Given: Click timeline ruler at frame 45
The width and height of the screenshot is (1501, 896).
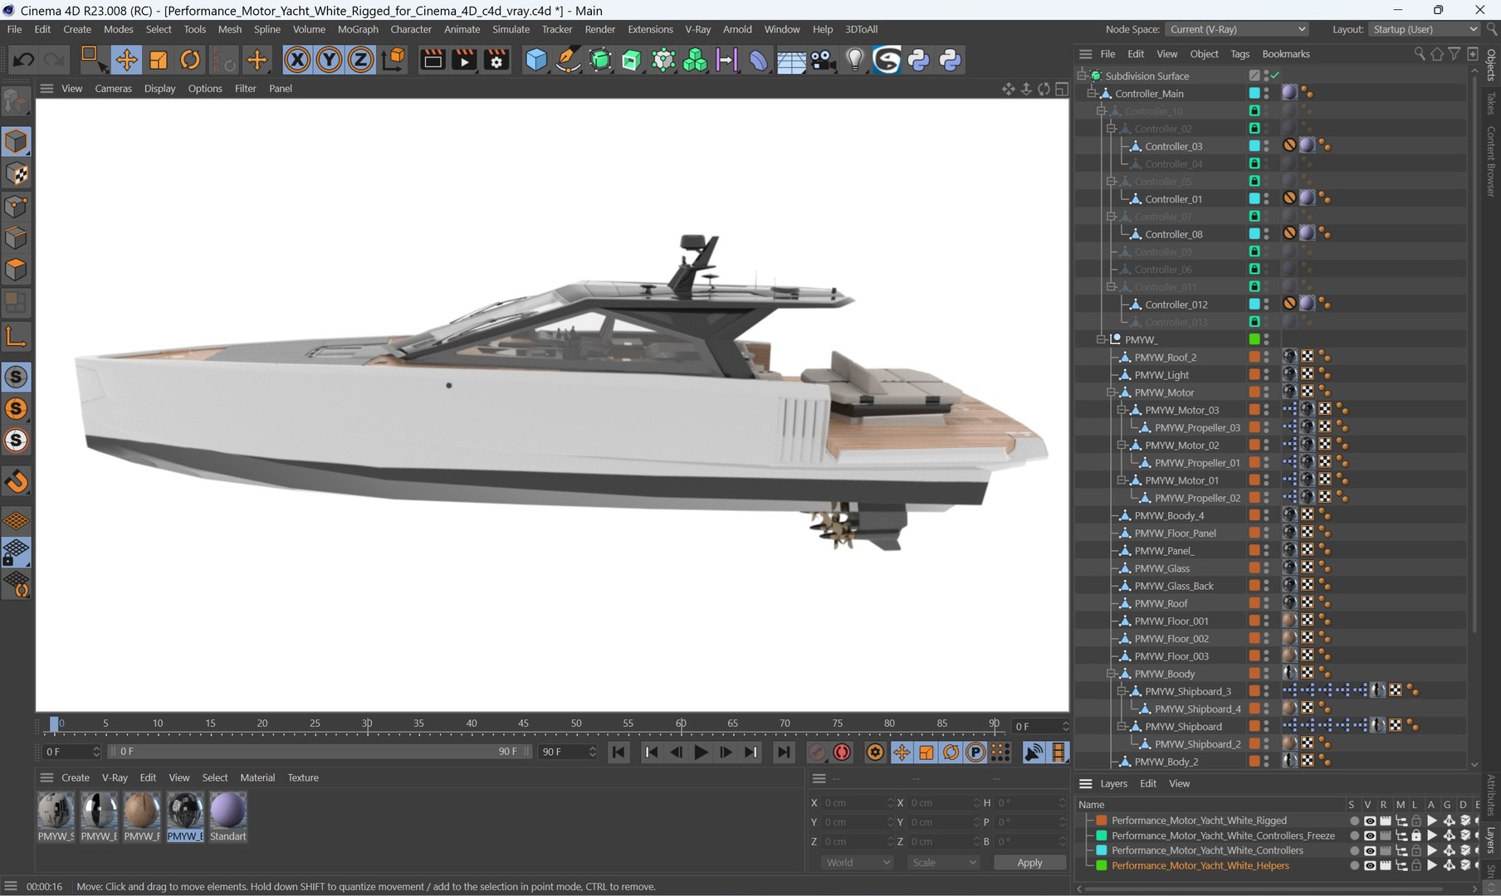Looking at the screenshot, I should 523,724.
